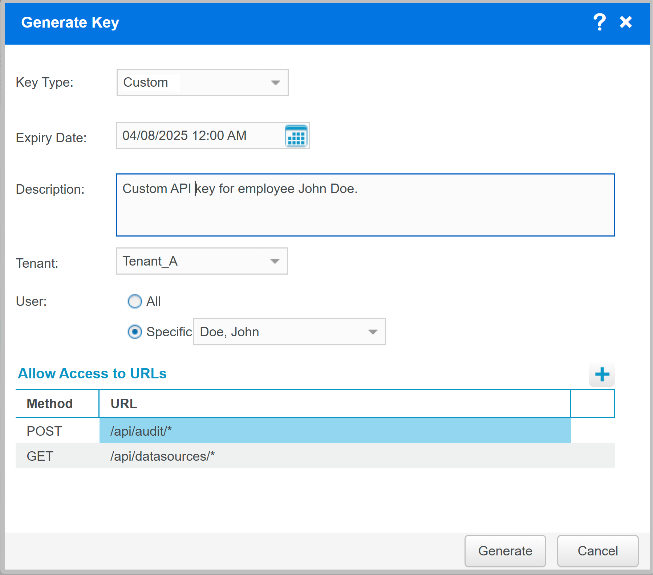Screen dimensions: 653x575
Task: Open the Key Type dropdown
Action: click(202, 82)
